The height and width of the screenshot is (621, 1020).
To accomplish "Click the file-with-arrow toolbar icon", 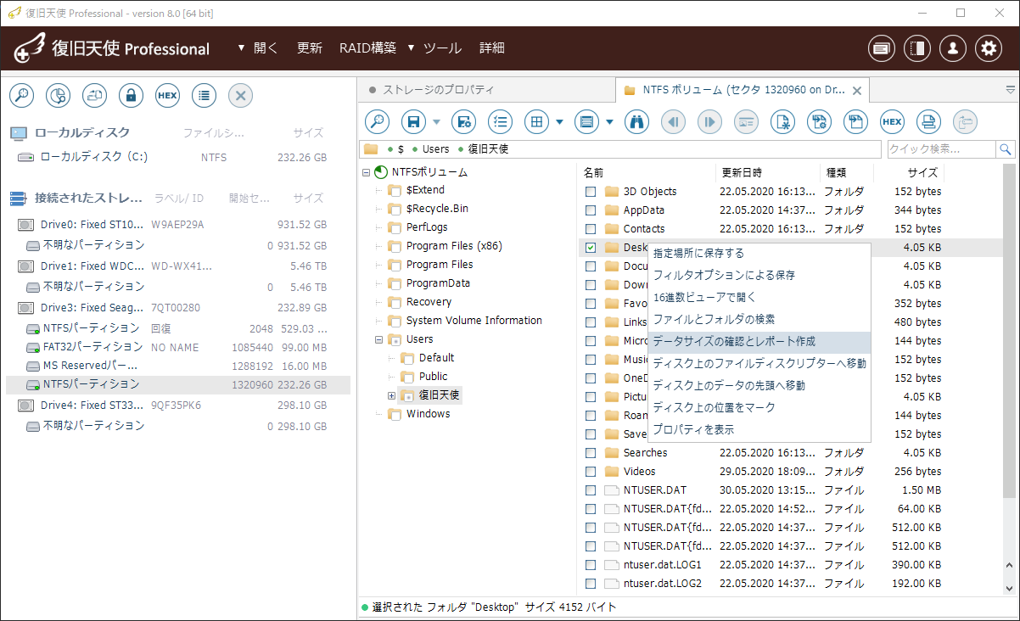I will (x=855, y=122).
